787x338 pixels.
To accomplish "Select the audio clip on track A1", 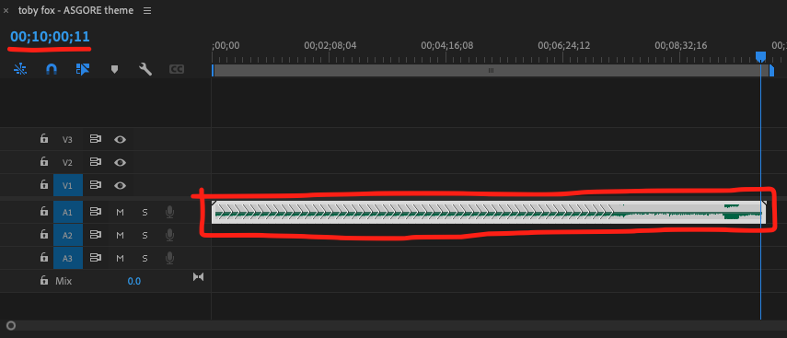I will [x=490, y=213].
